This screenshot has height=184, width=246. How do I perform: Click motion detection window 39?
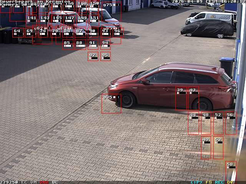[x=181, y=98]
